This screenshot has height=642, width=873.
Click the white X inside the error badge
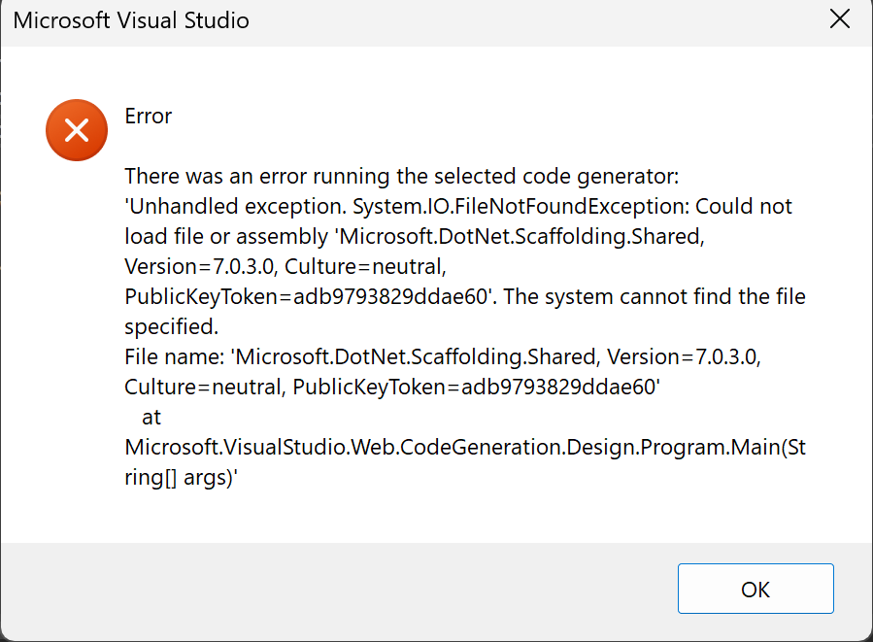[x=76, y=129]
